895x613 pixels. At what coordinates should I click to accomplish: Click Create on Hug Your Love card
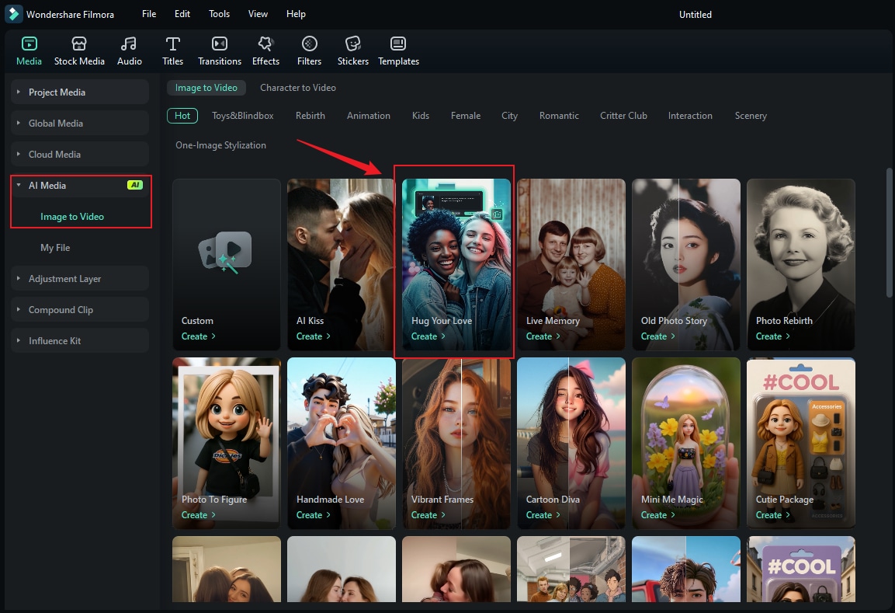point(428,336)
